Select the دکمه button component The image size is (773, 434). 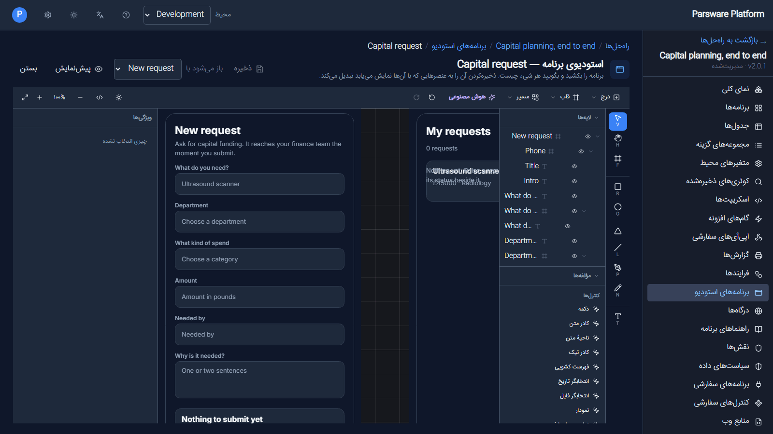tap(588, 309)
